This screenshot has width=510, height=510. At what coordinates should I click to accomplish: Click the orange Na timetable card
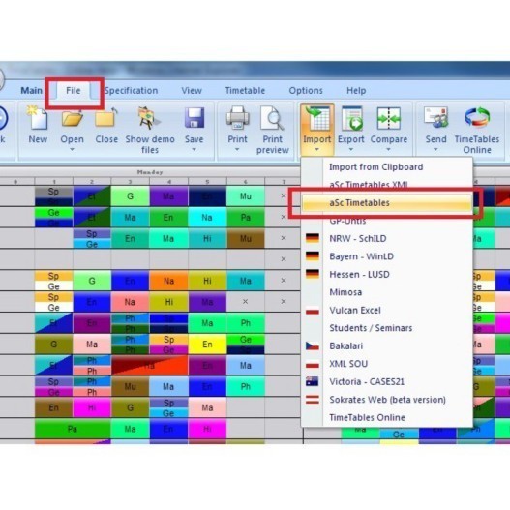(x=168, y=281)
